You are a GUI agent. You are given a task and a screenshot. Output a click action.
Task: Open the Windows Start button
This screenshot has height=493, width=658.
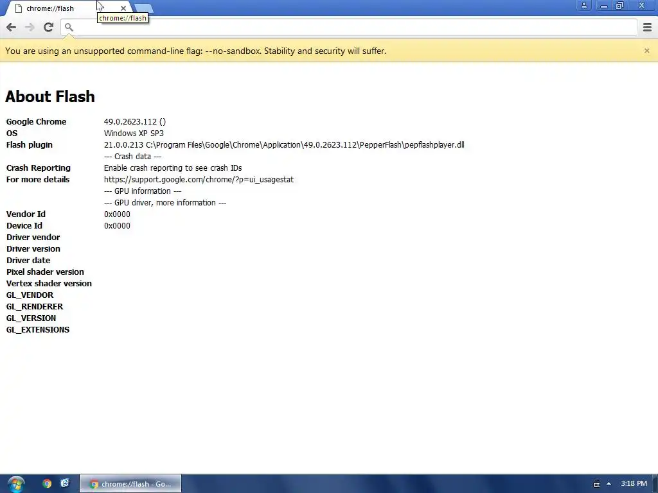pos(16,484)
